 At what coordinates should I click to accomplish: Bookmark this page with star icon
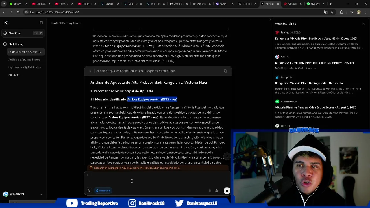pos(332,12)
